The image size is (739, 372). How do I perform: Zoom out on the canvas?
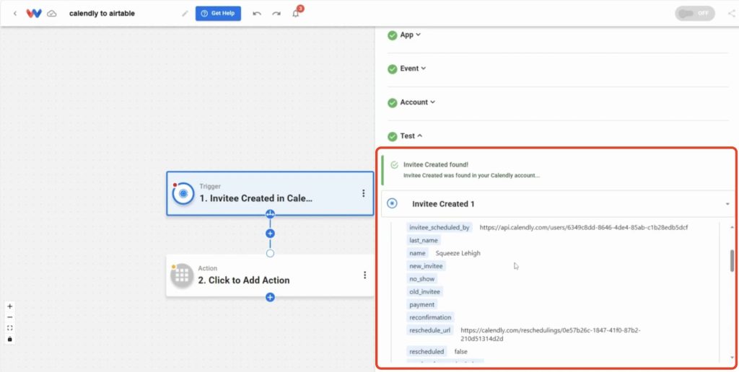[10, 317]
